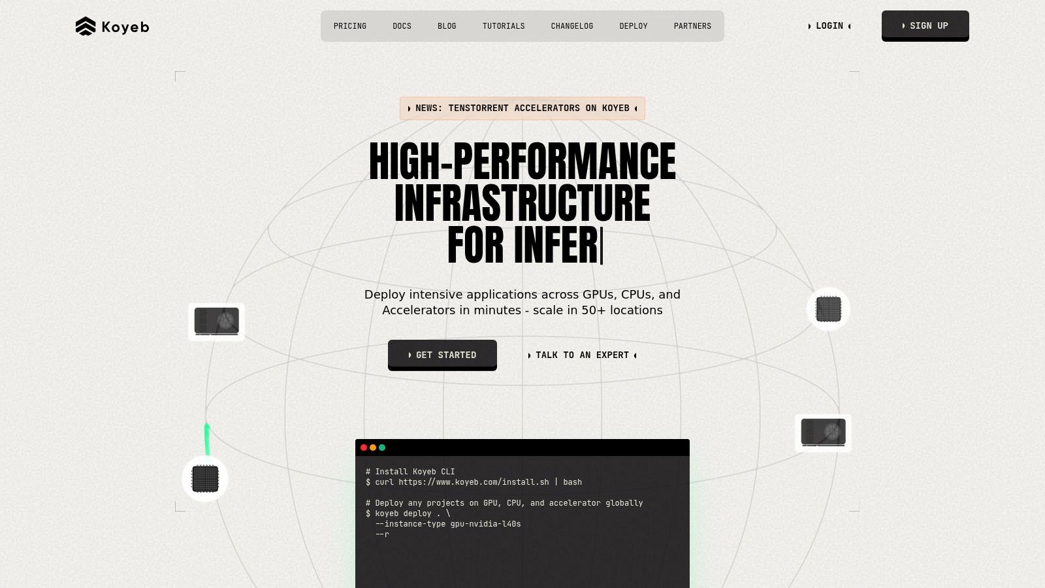This screenshot has width=1045, height=588.
Task: Click the Get Started button
Action: [x=442, y=355]
